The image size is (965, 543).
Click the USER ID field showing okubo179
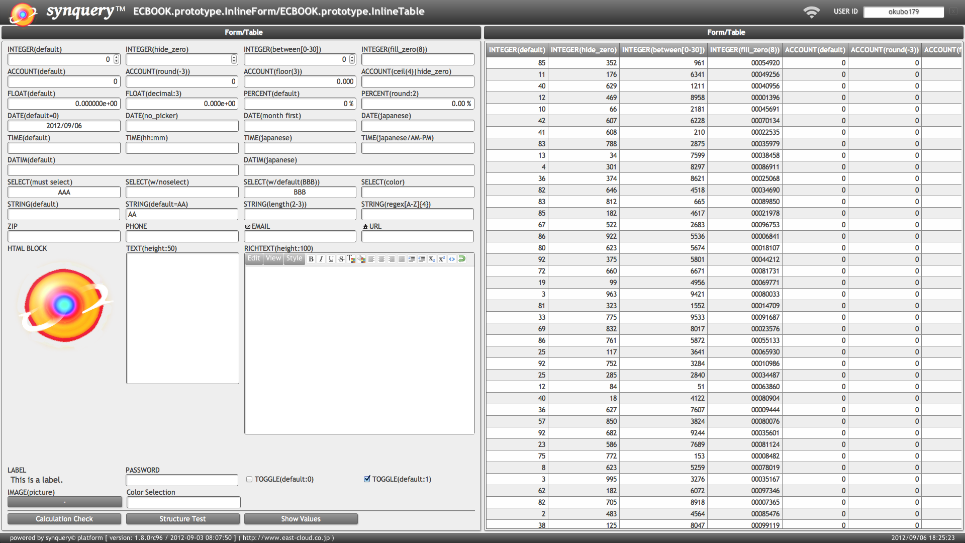[903, 12]
